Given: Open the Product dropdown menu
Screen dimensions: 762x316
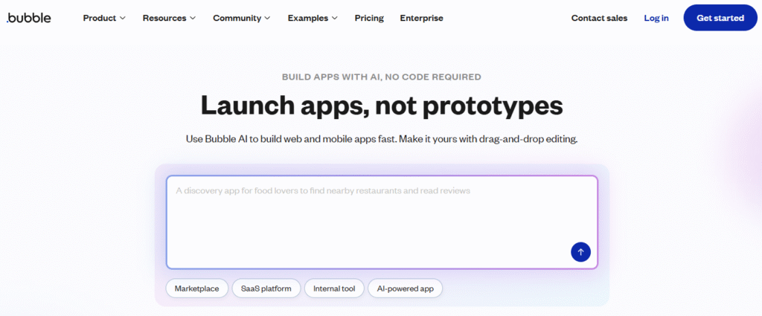Looking at the screenshot, I should click(x=104, y=18).
